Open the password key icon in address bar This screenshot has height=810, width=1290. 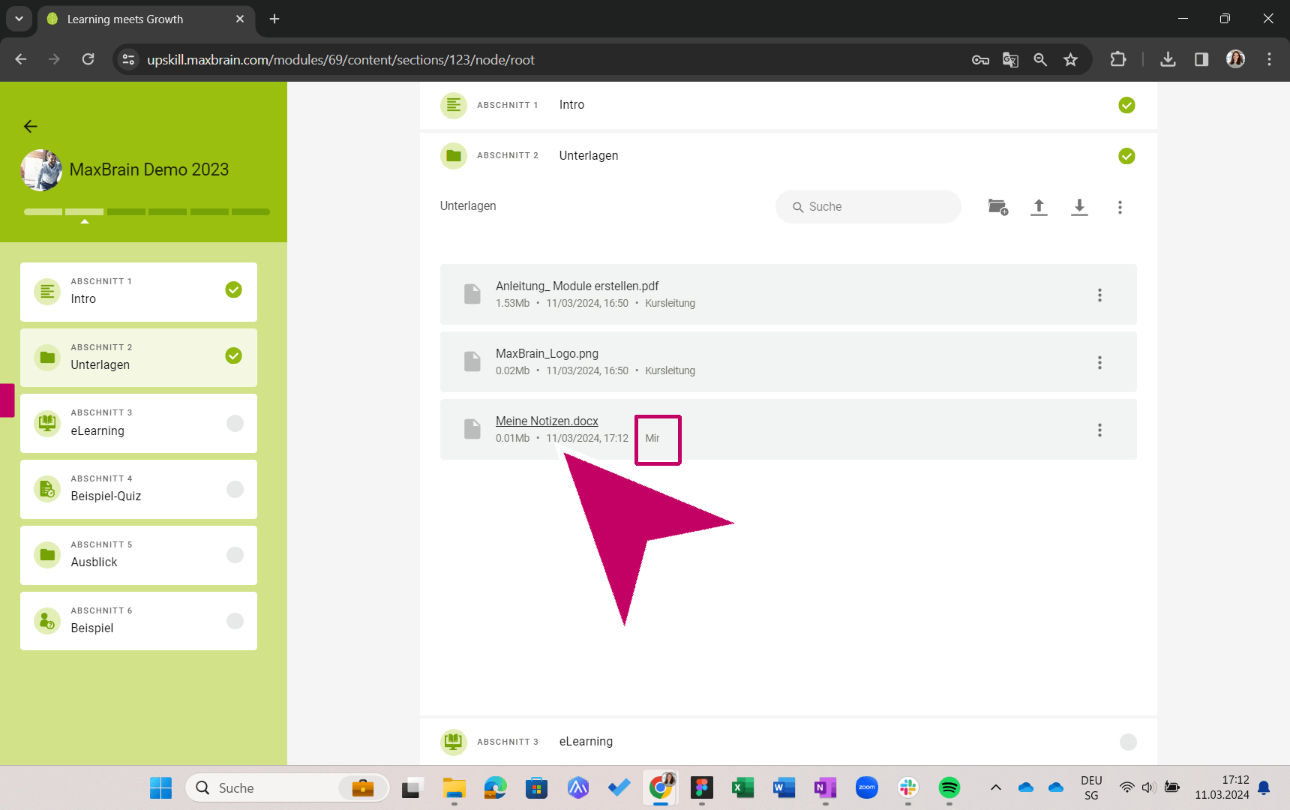[980, 60]
